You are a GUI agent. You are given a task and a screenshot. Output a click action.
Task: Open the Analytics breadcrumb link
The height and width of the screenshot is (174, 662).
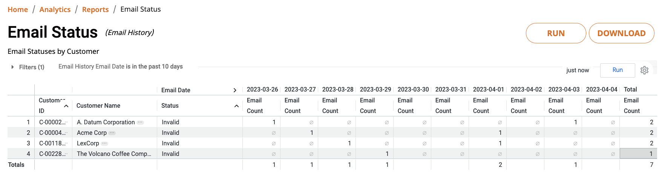pos(55,9)
